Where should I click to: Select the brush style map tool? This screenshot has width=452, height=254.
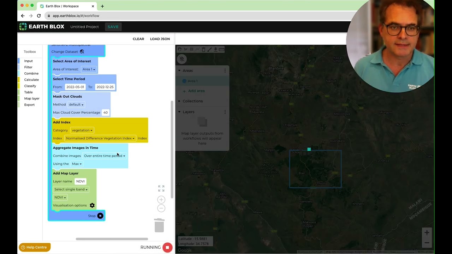[209, 49]
